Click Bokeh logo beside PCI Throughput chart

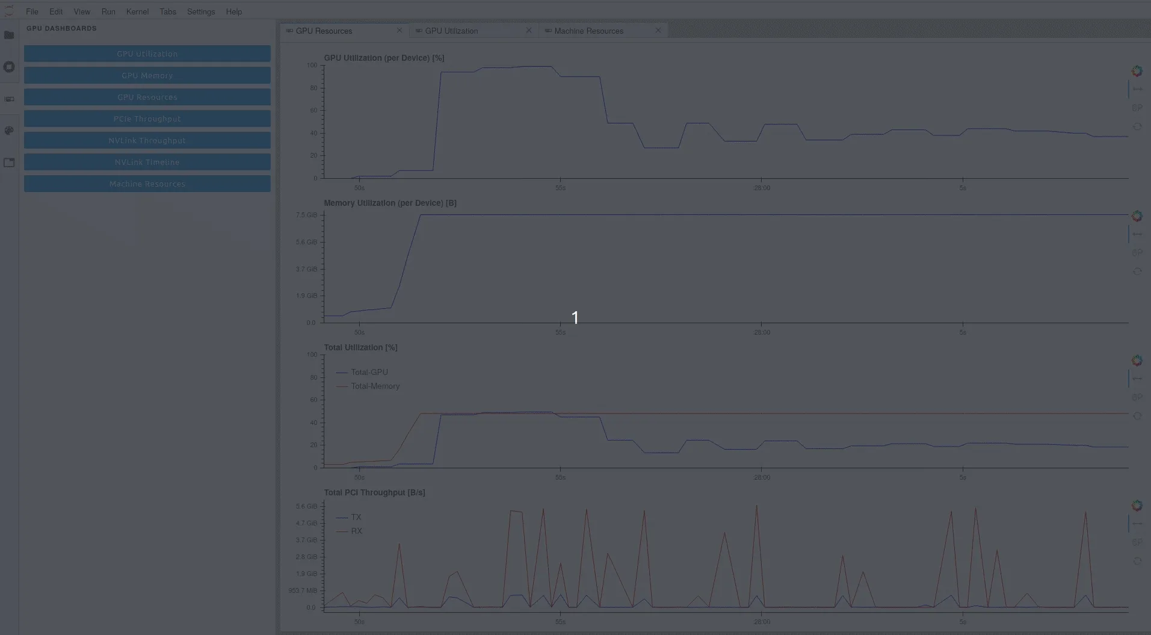pyautogui.click(x=1137, y=505)
